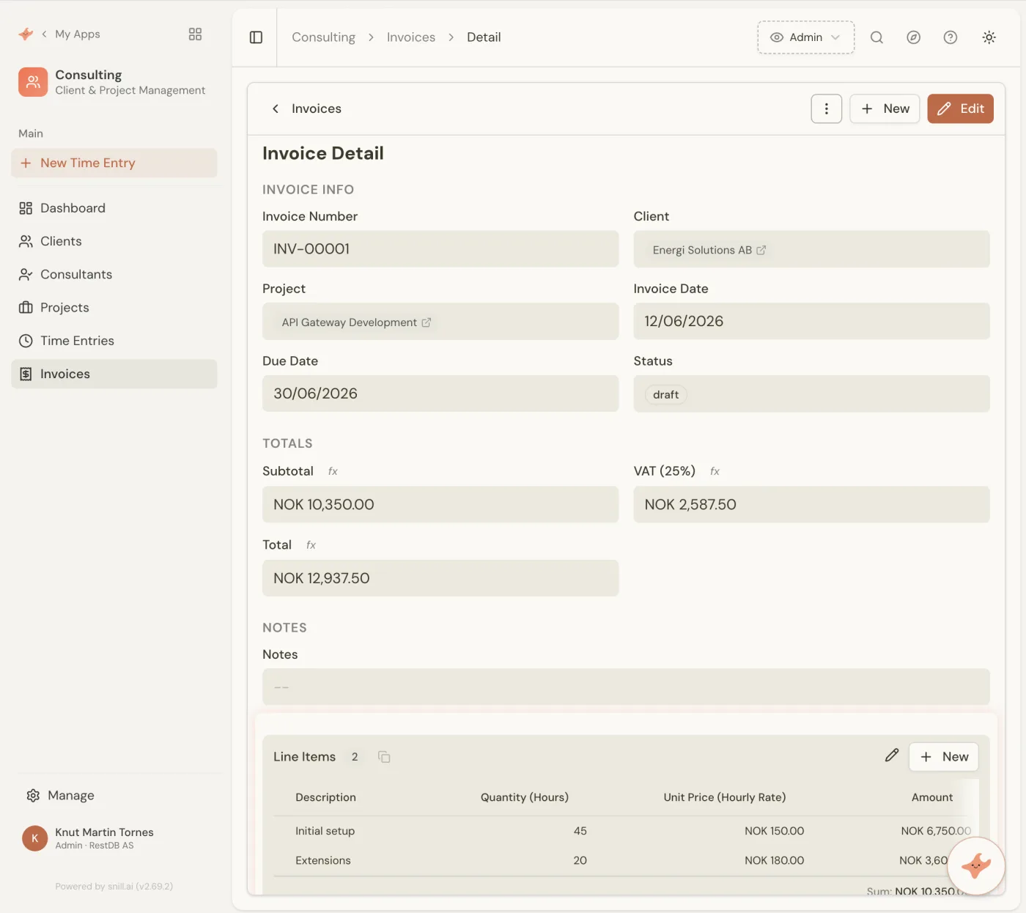Click the Consulting app icon
The image size is (1026, 913).
tap(33, 82)
